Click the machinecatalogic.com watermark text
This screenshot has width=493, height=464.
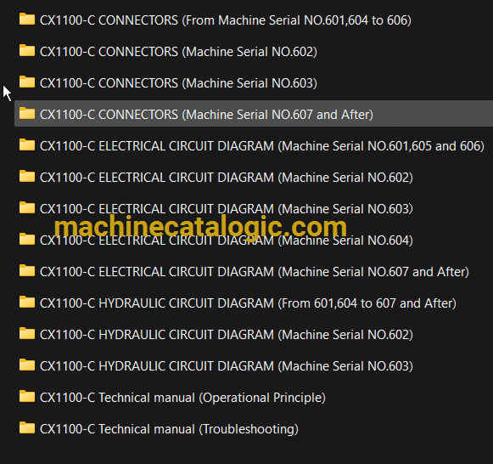pos(200,227)
